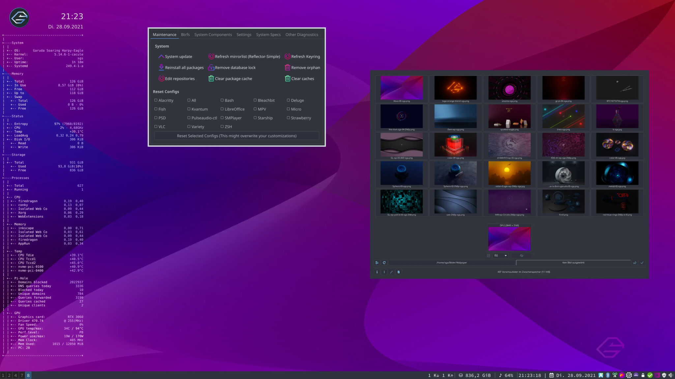The width and height of the screenshot is (675, 379).
Task: Click the apply checkmark in the wallpaper chooser
Action: point(642,263)
